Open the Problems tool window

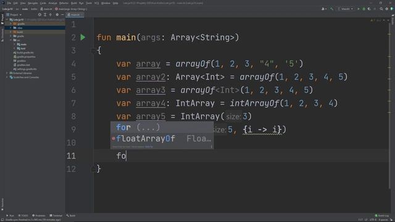(39, 216)
